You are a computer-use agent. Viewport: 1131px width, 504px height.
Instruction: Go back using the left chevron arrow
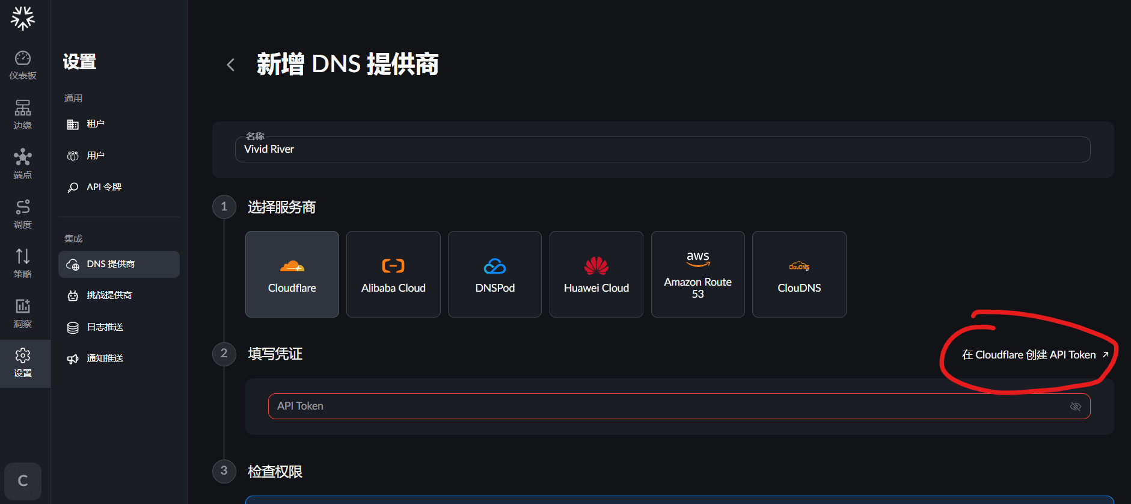tap(230, 65)
